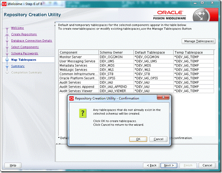The height and width of the screenshot is (173, 222).
Task: Click the Oracle Fusion Middleware logo text
Action: coord(170,15)
